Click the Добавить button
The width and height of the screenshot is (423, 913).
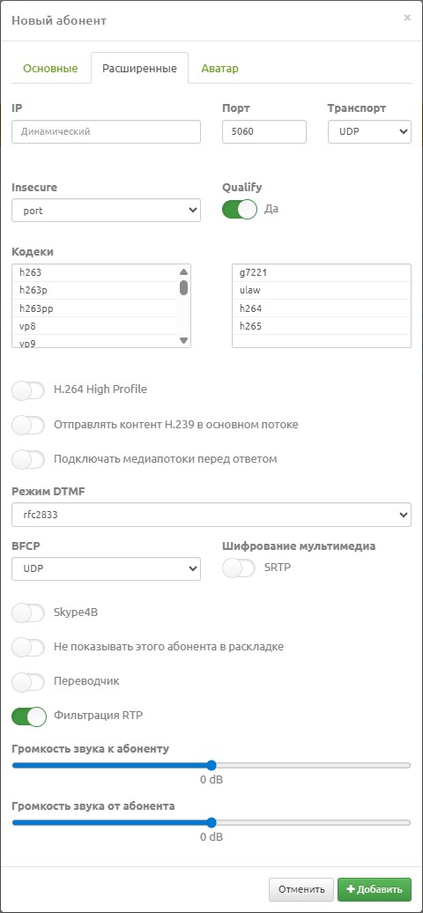point(375,890)
